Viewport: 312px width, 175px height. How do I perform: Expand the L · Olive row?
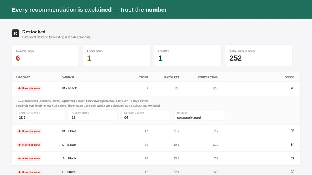156,172
